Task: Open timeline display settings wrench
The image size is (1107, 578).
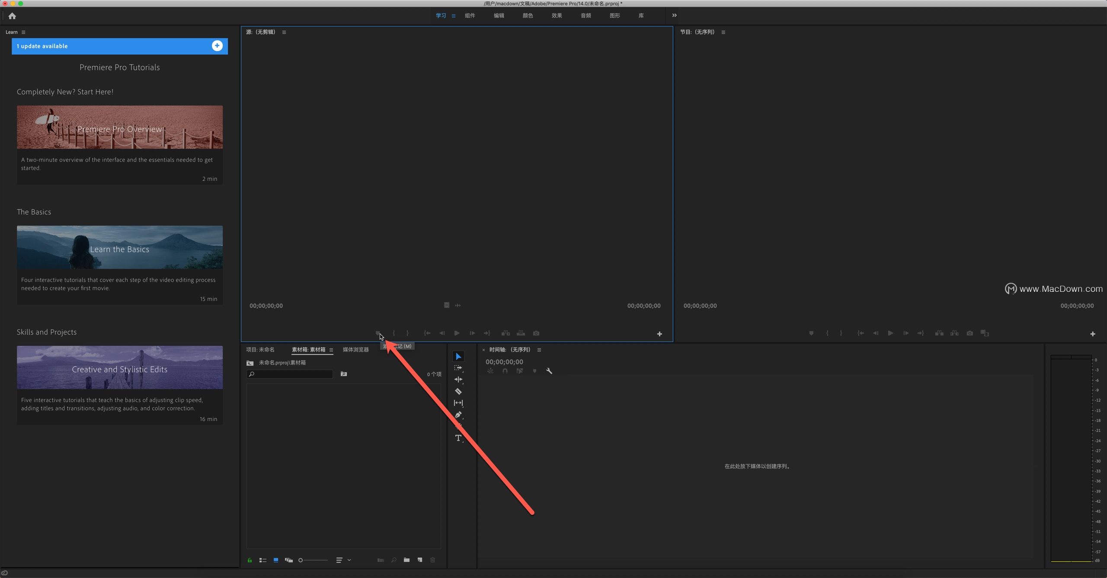Action: 549,371
